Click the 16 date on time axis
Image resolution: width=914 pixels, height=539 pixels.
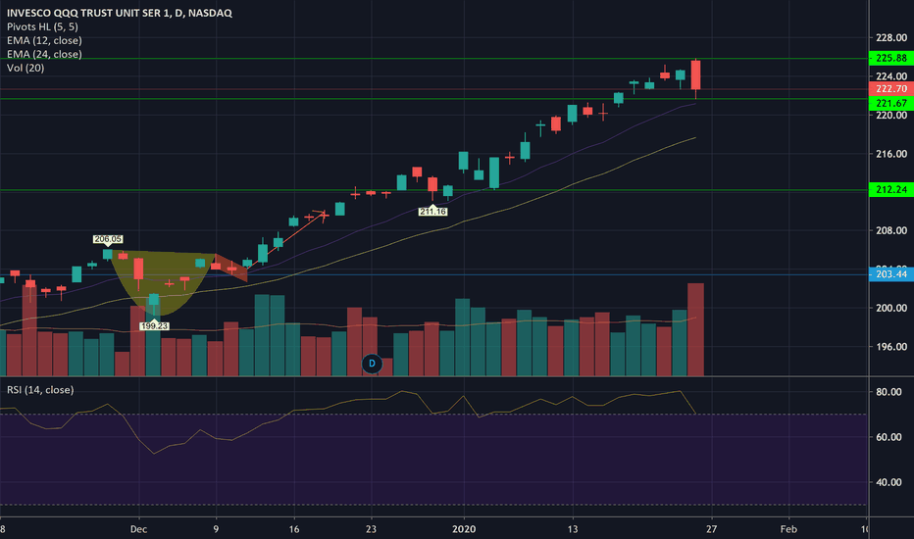(294, 529)
